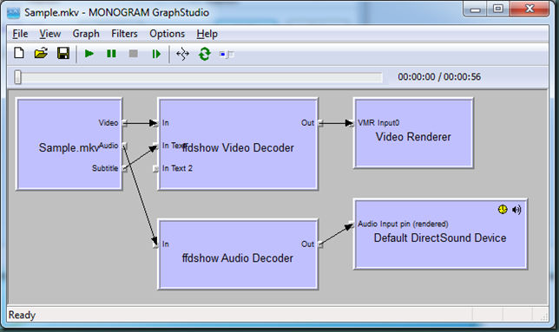This screenshot has height=332, width=559.
Task: Maximize the GraphStudio window
Action: 498,9
